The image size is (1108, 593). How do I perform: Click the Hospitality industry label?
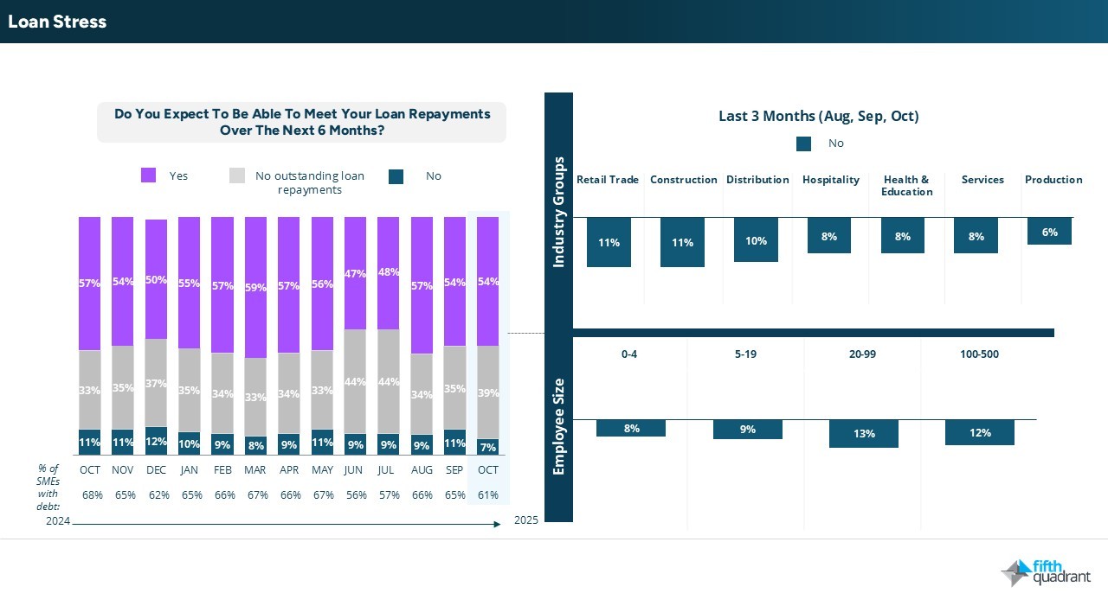point(830,180)
